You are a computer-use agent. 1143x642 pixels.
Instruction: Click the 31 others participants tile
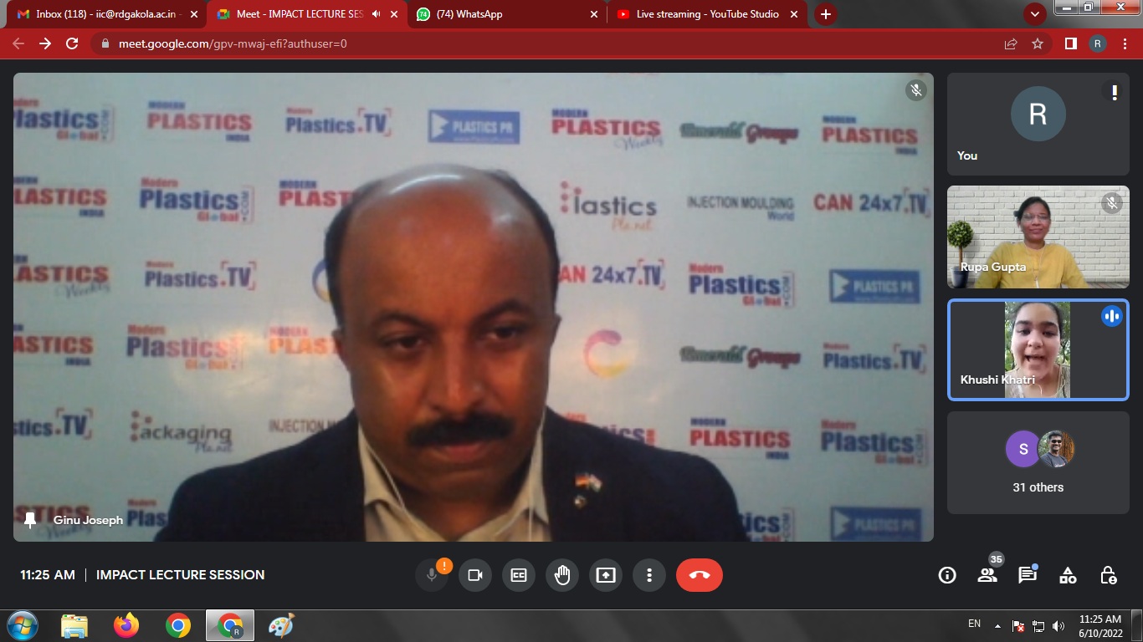(1038, 462)
